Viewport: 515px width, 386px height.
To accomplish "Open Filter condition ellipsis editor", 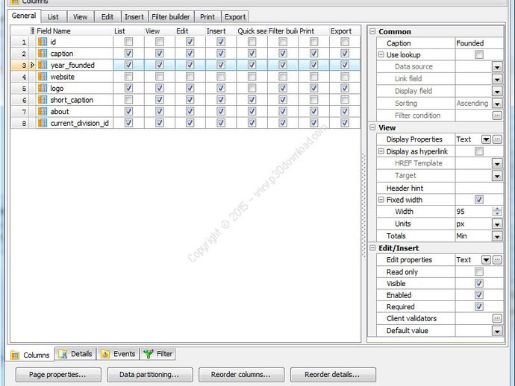I will 497,116.
